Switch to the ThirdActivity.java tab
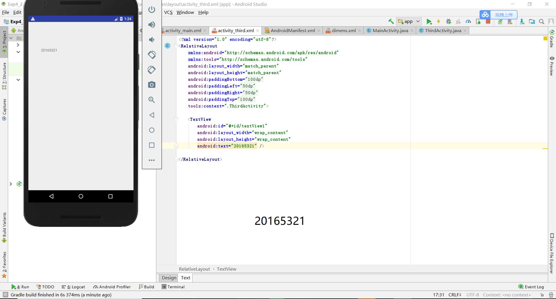The image size is (556, 299). [x=443, y=30]
